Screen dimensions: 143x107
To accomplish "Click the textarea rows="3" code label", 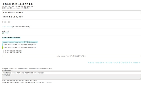I will (23, 73).
